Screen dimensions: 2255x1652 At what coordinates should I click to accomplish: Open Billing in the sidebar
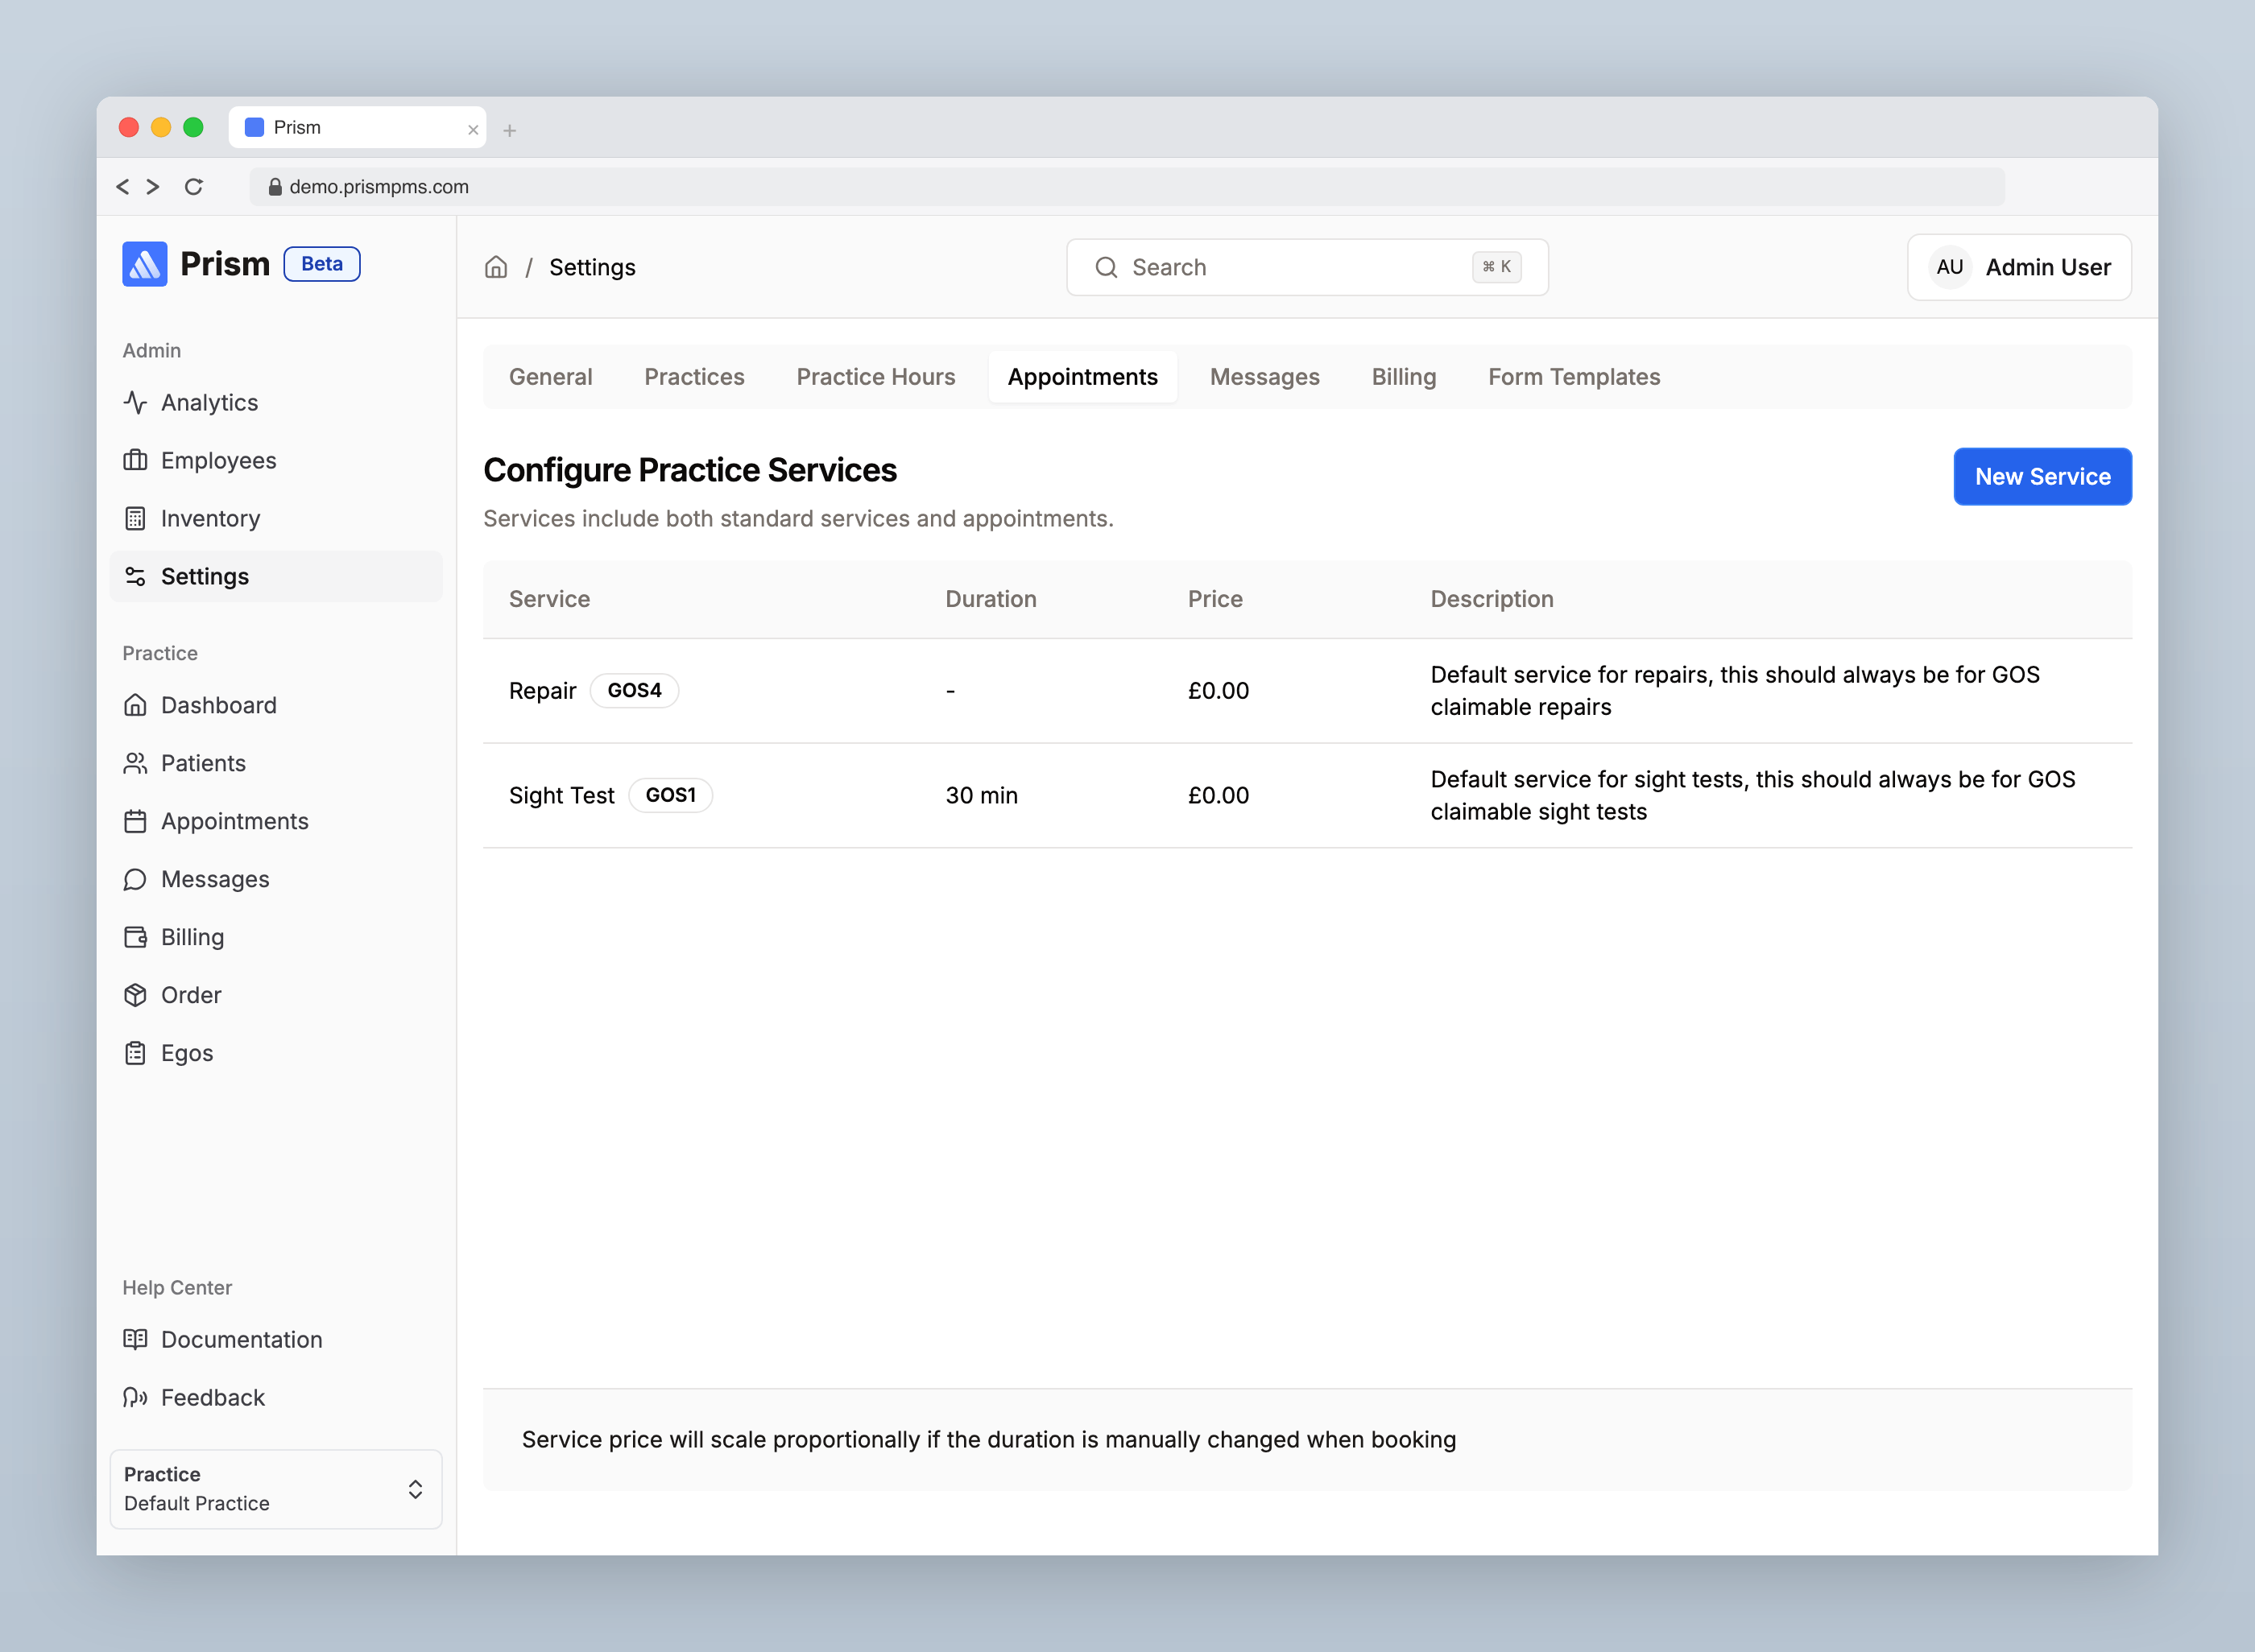(x=193, y=937)
